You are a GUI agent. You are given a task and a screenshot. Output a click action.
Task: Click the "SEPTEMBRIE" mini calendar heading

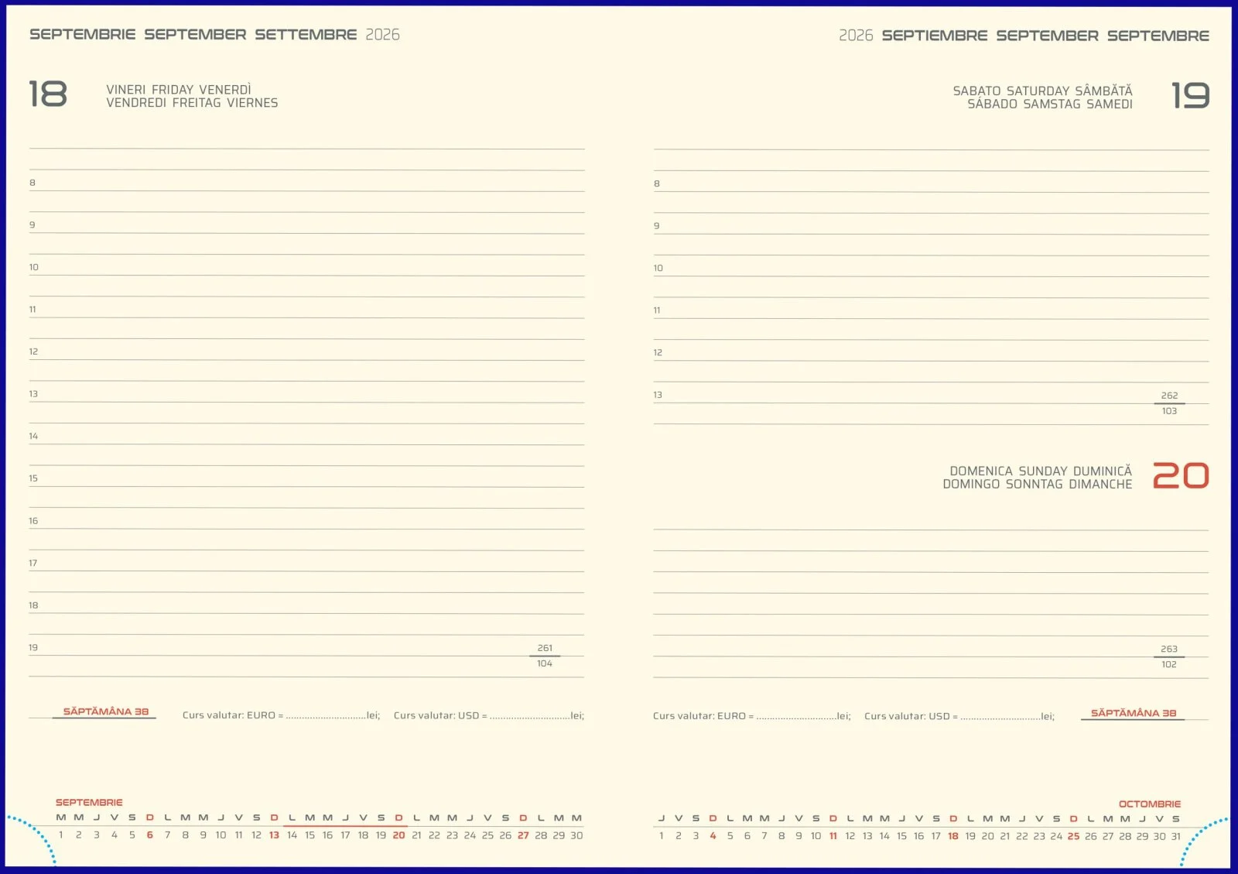tap(88, 803)
